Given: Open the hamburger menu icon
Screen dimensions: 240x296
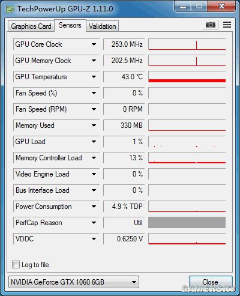Looking at the screenshot, I should pyautogui.click(x=227, y=25).
